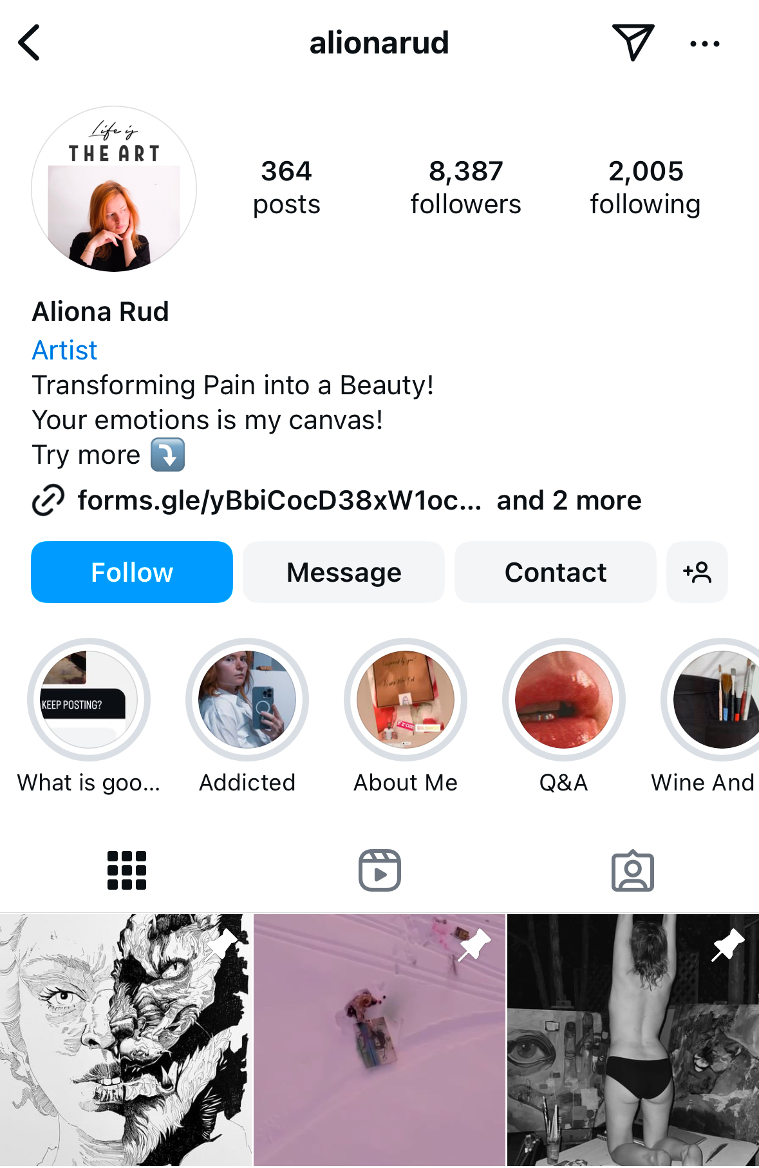The width and height of the screenshot is (759, 1168).
Task: Open the Addicted story highlight
Action: pyautogui.click(x=247, y=700)
